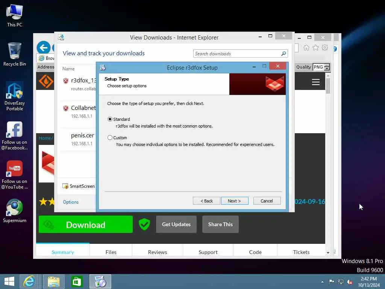Image resolution: width=385 pixels, height=289 pixels.
Task: Open the This PC desktop icon
Action: tap(15, 15)
